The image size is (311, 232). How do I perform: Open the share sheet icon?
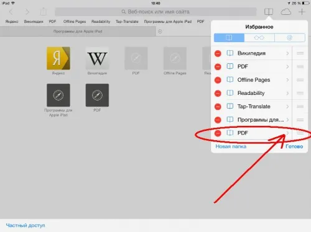(43, 12)
